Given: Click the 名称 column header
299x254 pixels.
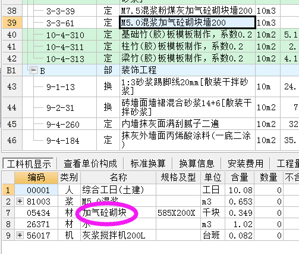Looking at the screenshot, I should [x=118, y=177].
